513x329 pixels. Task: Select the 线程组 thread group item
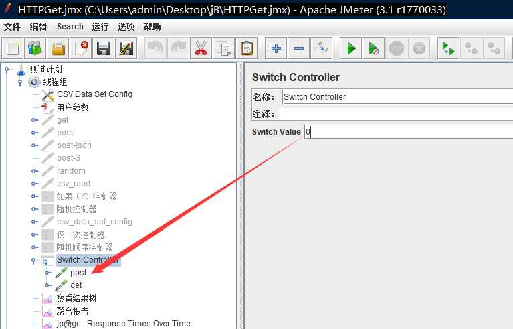(55, 82)
